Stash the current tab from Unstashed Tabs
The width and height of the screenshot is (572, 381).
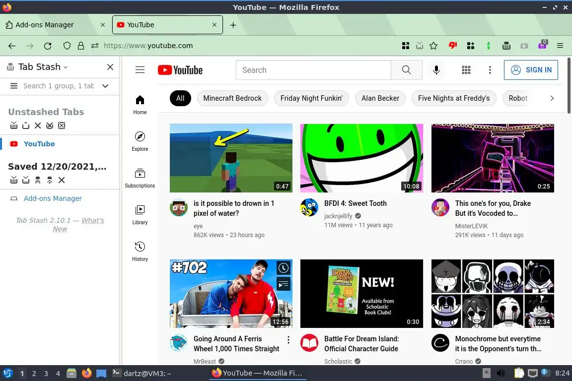(25, 126)
